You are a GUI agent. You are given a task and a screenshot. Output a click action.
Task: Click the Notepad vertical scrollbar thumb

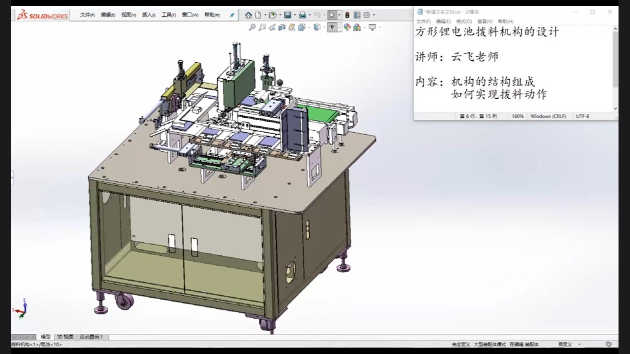(x=615, y=59)
